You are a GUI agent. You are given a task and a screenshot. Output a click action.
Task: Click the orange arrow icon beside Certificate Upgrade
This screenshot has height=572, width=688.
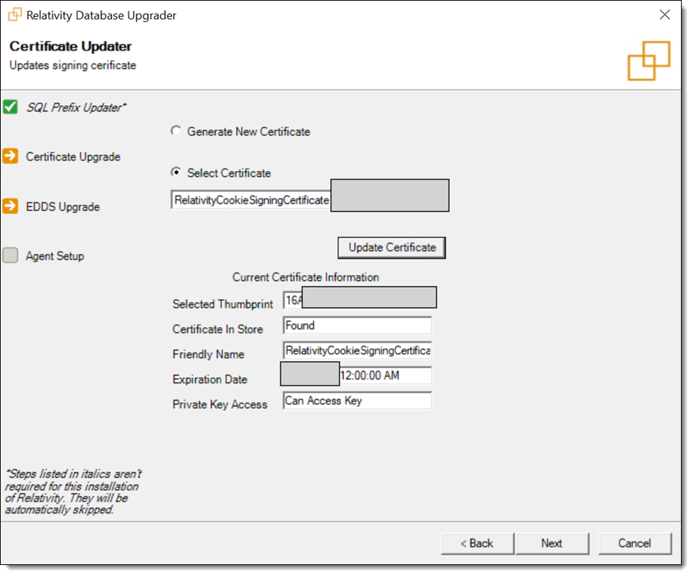(11, 156)
